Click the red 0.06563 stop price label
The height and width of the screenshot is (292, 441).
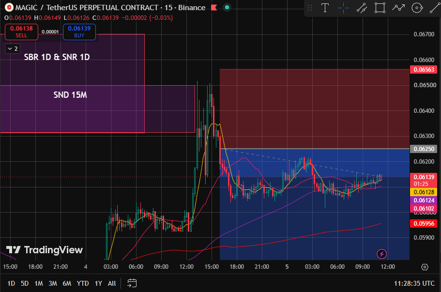(x=424, y=69)
